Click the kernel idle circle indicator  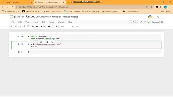click(162, 22)
